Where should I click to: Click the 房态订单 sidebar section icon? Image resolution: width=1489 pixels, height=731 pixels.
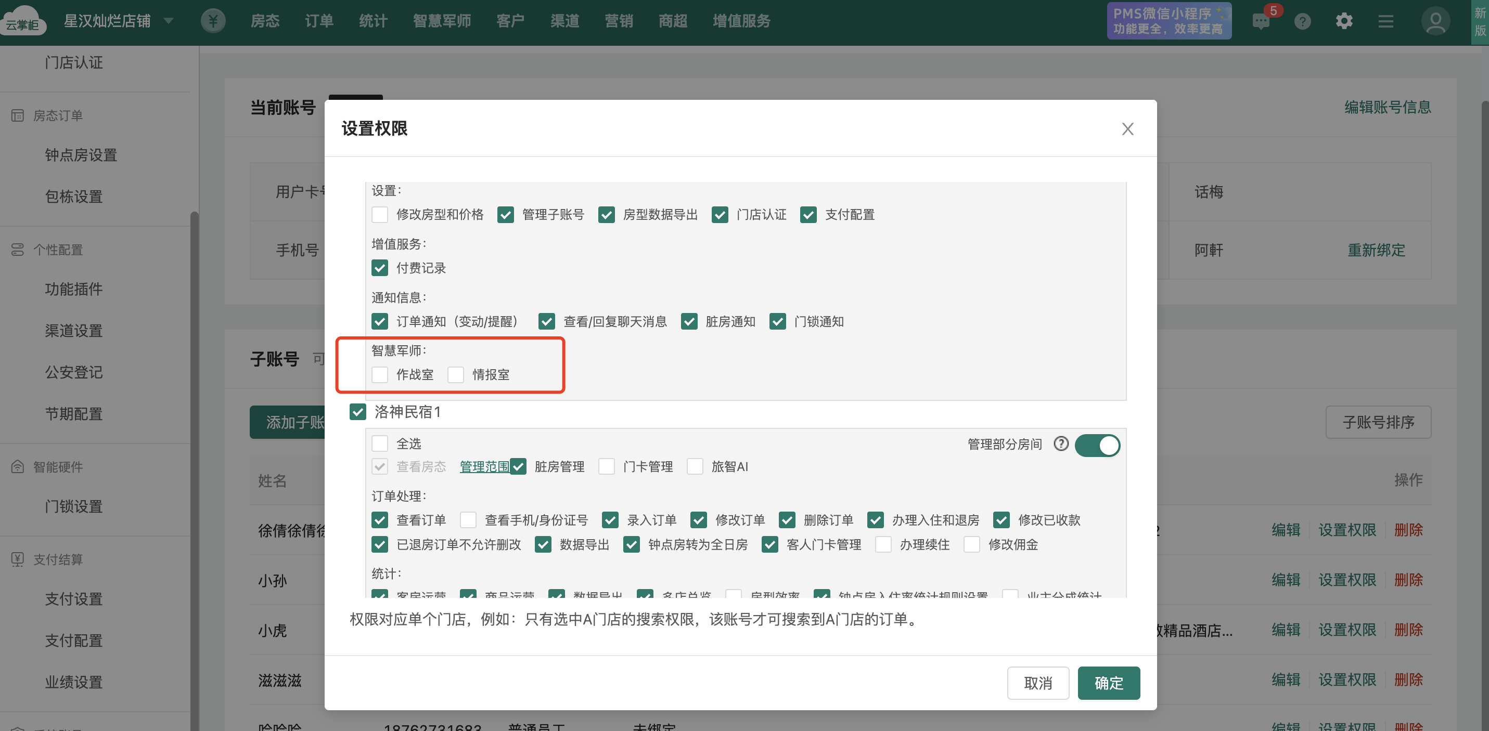[17, 115]
